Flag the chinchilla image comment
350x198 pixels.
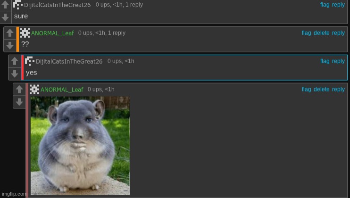307,90
